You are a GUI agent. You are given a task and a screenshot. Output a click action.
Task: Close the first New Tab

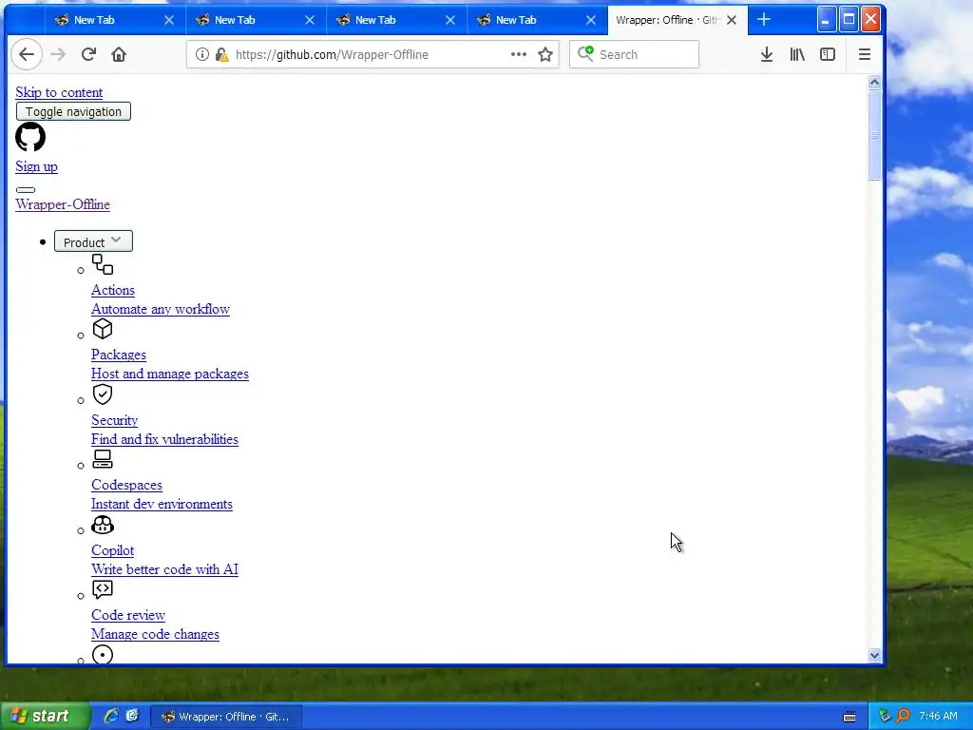[x=169, y=20]
